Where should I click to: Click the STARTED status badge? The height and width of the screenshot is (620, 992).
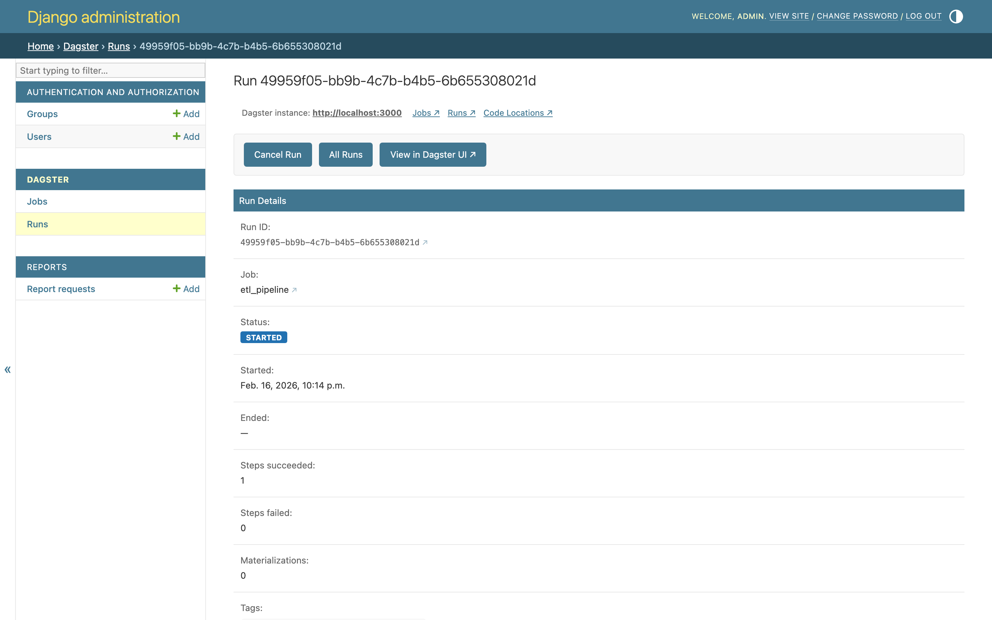tap(263, 338)
